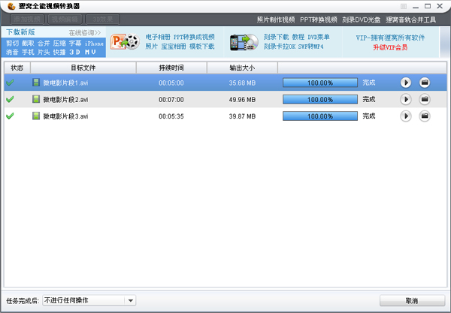Click the 剪切 link
451x313 pixels.
point(12,44)
